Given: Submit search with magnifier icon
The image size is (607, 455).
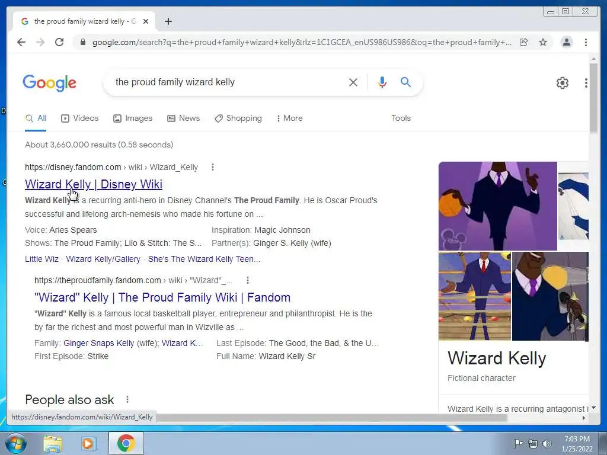Looking at the screenshot, I should pos(405,82).
